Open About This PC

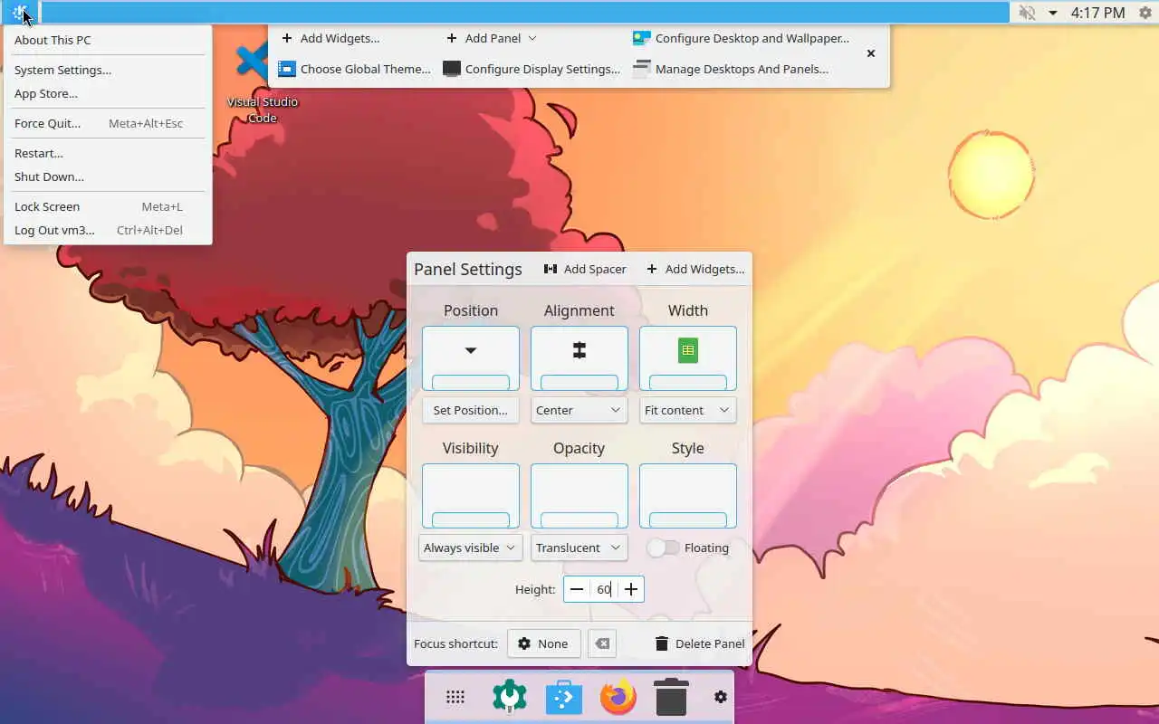pyautogui.click(x=108, y=40)
